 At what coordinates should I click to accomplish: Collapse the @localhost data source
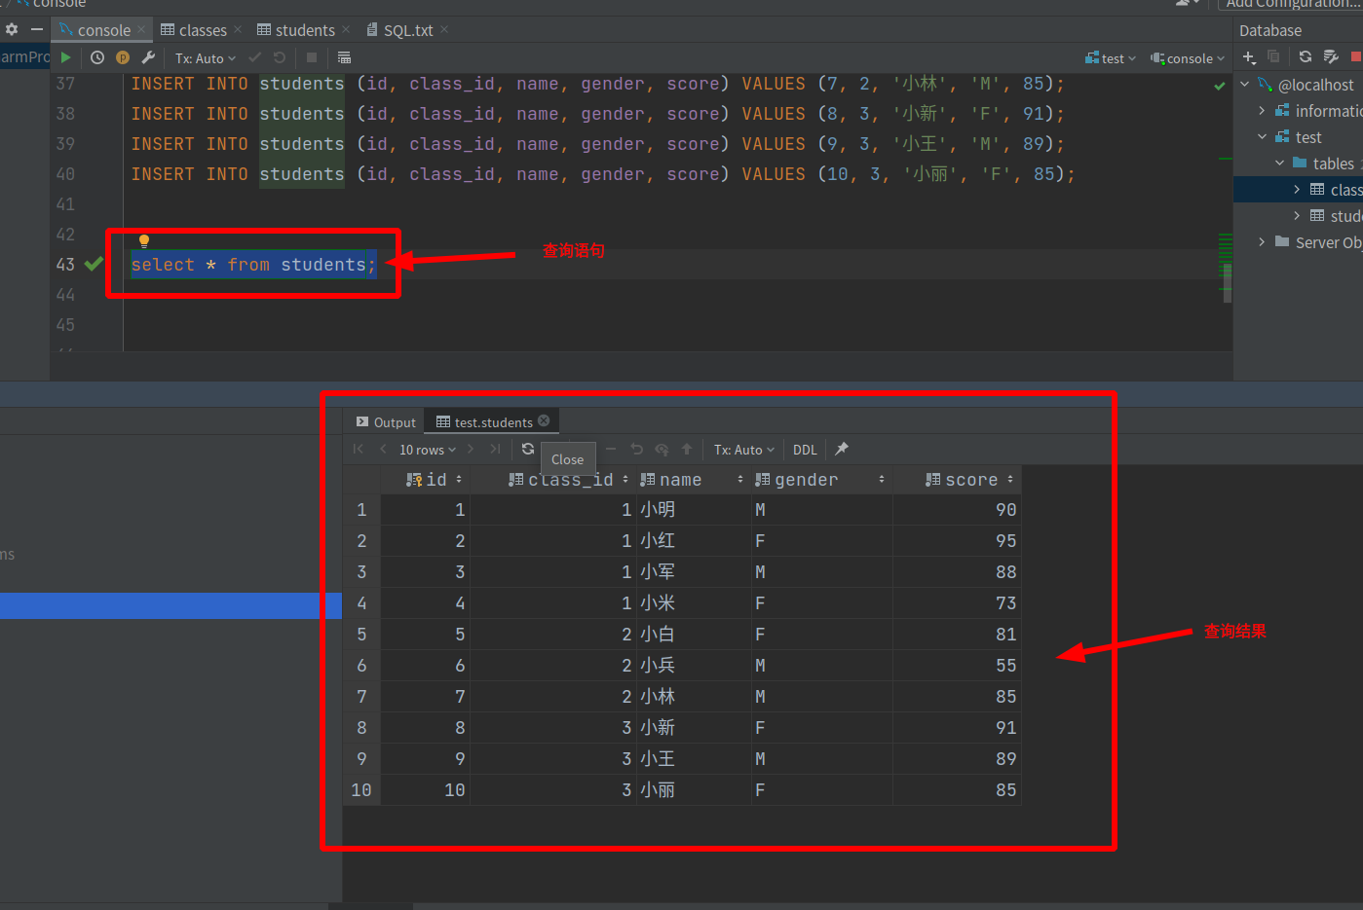click(1245, 85)
